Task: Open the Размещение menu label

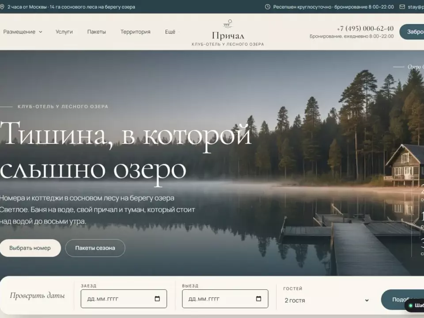Action: point(19,32)
